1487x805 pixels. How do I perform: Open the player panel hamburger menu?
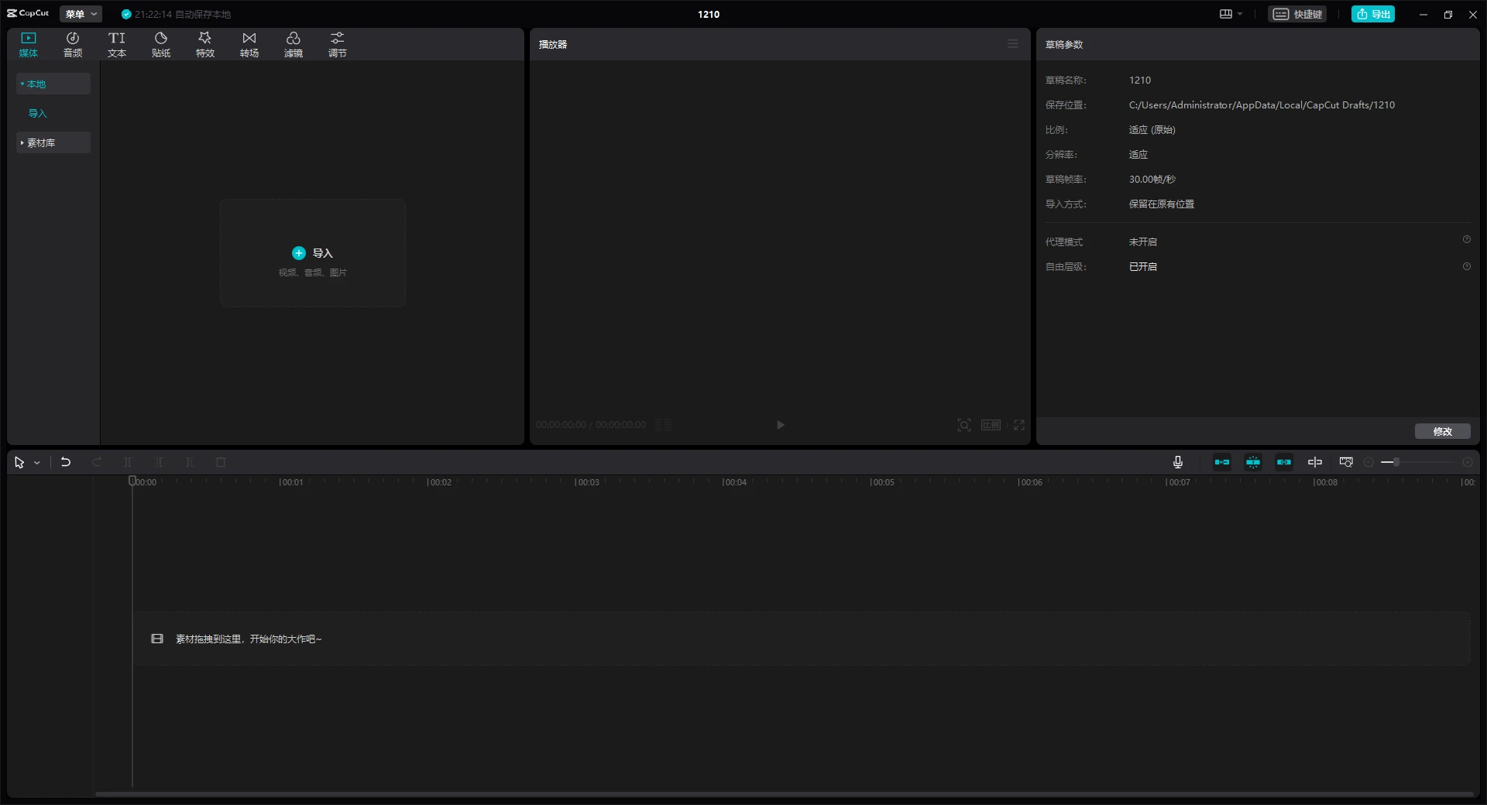[x=1013, y=44]
